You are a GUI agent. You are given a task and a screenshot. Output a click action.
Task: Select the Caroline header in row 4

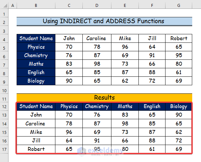click(97, 38)
